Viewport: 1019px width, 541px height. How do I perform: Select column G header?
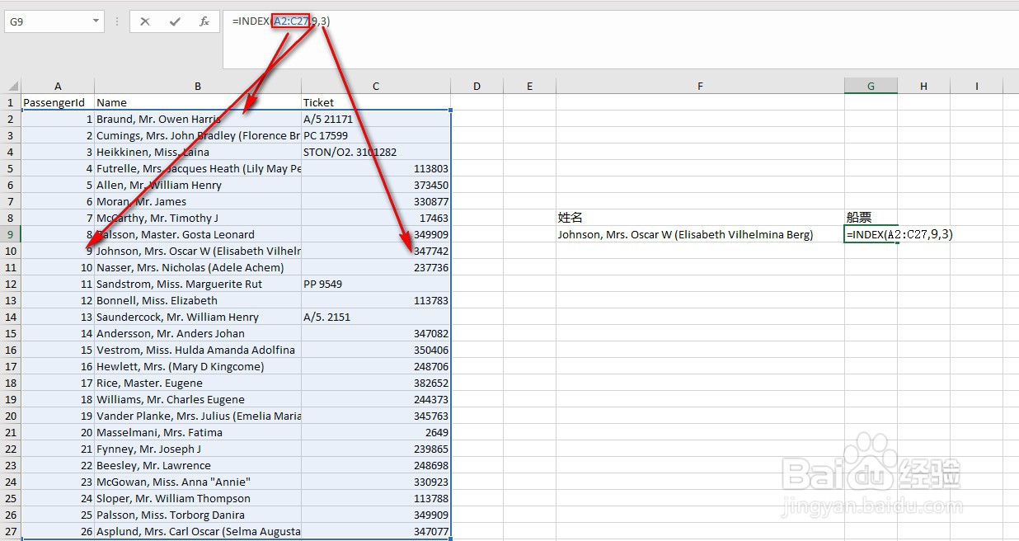[x=871, y=86]
